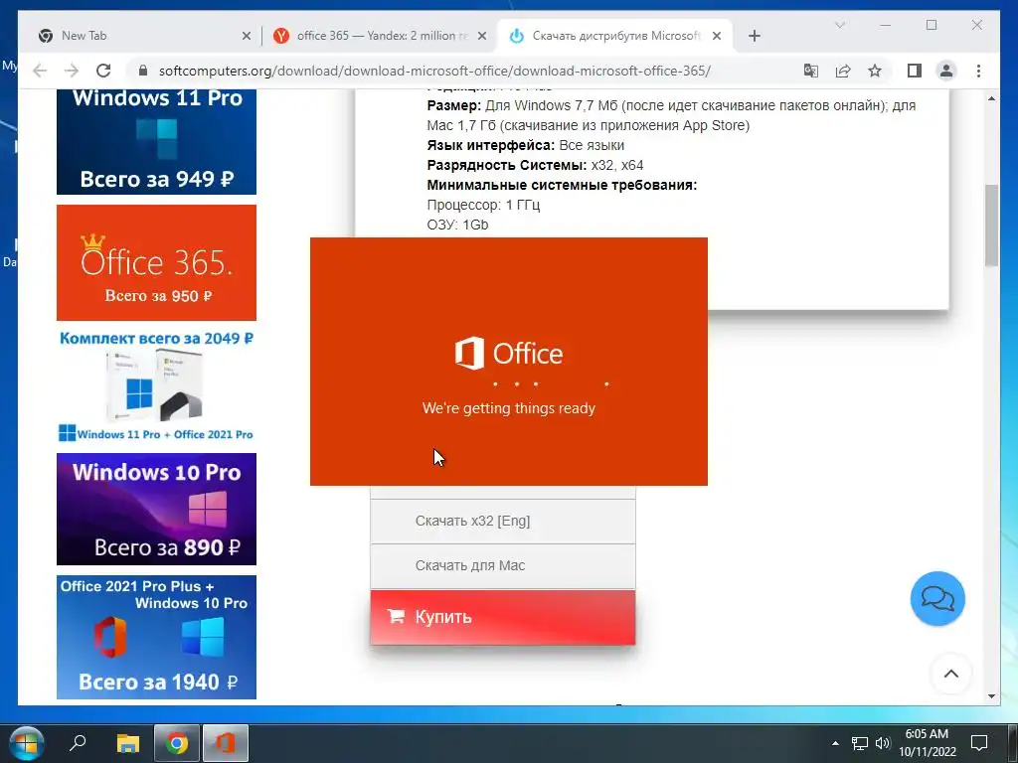Expand the tab search dropdown arrow
Viewport: 1018px width, 763px height.
pos(839,25)
